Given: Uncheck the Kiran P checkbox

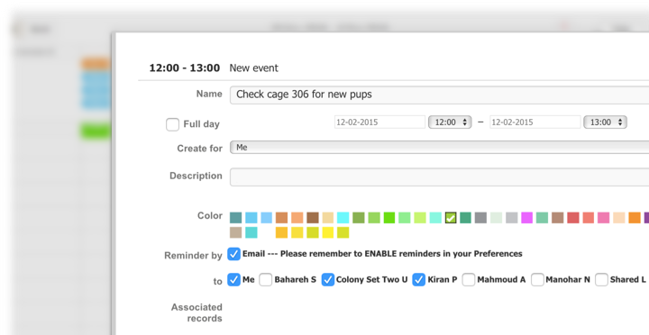Looking at the screenshot, I should 419,279.
